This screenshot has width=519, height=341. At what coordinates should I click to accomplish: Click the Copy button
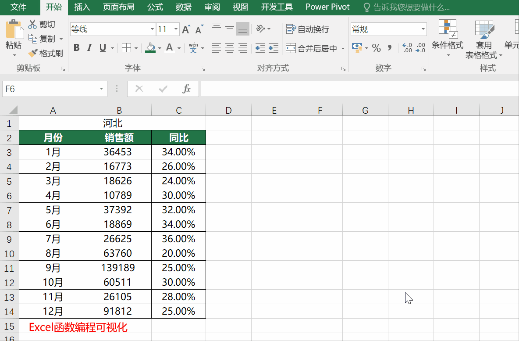[x=42, y=39]
